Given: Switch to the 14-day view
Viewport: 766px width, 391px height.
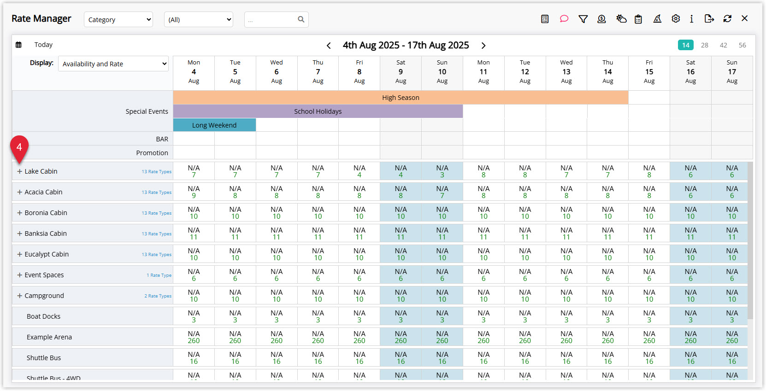Looking at the screenshot, I should [x=686, y=45].
